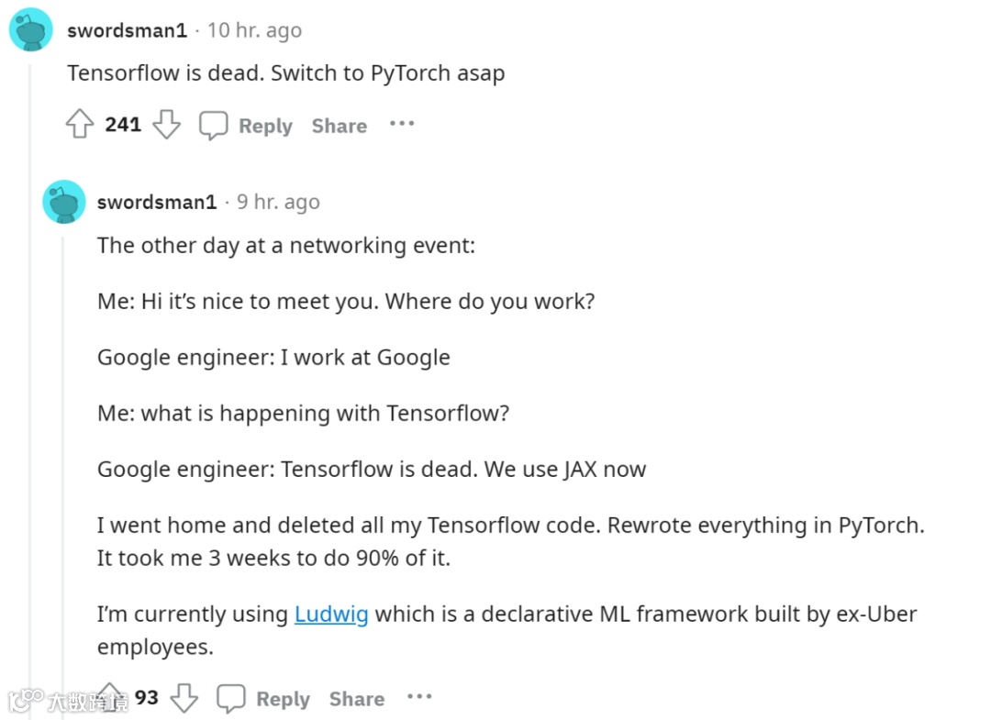Open the more options menu on the 93-point reply
The image size is (991, 720).
point(419,697)
